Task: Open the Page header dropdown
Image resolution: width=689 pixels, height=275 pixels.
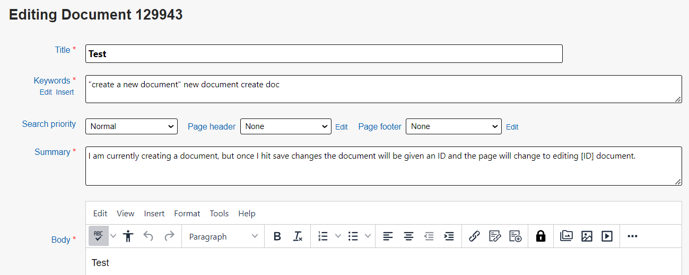Action: click(286, 126)
